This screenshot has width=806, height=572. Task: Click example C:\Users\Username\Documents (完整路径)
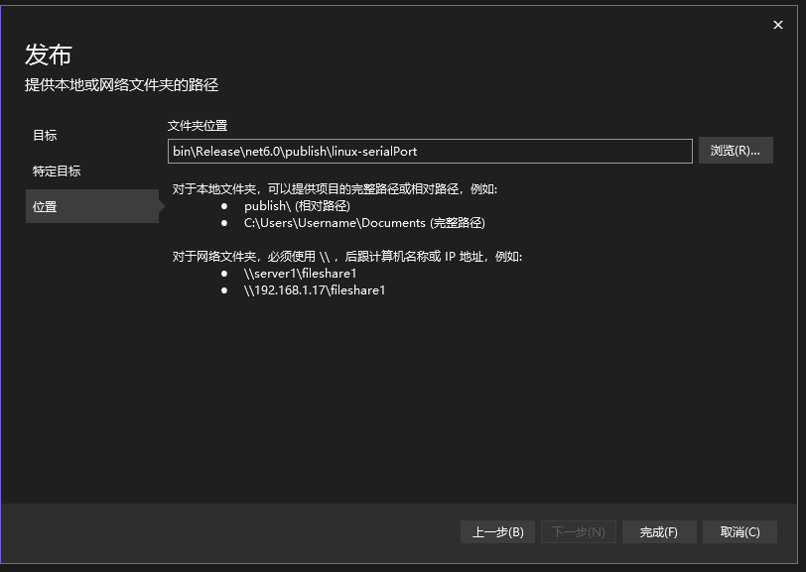[364, 223]
